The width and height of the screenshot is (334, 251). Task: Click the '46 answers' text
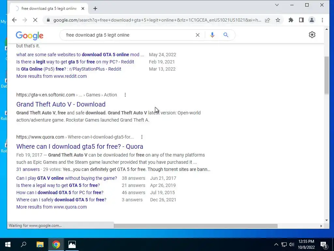(x=133, y=192)
